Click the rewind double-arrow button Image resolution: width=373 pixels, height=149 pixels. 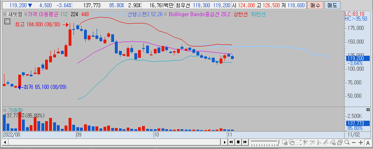[231, 143]
